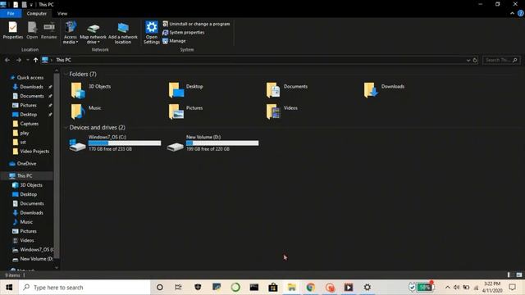Open the Windows Start menu

tap(9, 288)
